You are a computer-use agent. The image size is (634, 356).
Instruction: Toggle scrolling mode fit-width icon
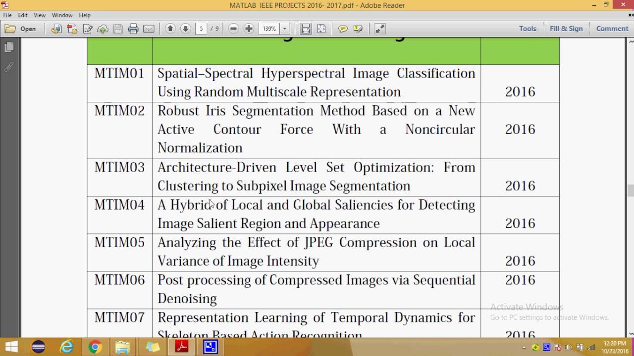tap(306, 29)
